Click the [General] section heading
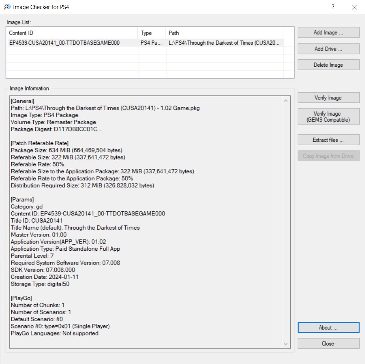Viewport: 365px width, 364px height. pyautogui.click(x=23, y=101)
